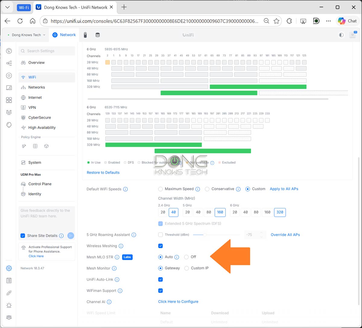Open the storage drive app icon
362x328 pixels.
click(98, 35)
